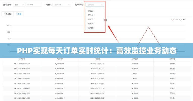Image resolution: width=193 pixels, height=101 pixels.
Task: Click the 订单编号 column header
Action: [22, 59]
